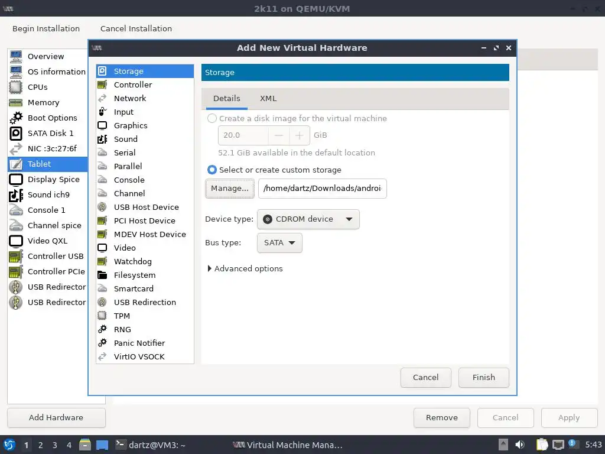Open Video QXL in VM sidebar

tap(47, 241)
